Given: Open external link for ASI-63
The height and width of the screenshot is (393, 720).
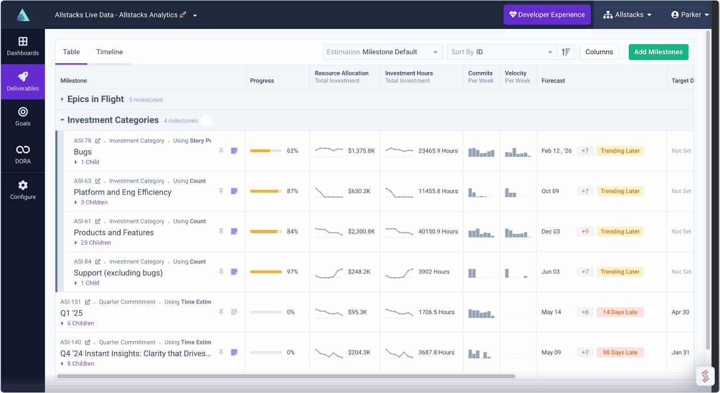Looking at the screenshot, I should click(98, 181).
